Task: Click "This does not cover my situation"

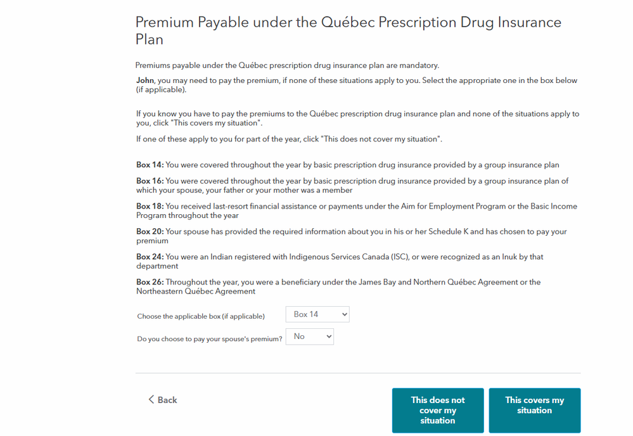Action: coord(438,410)
